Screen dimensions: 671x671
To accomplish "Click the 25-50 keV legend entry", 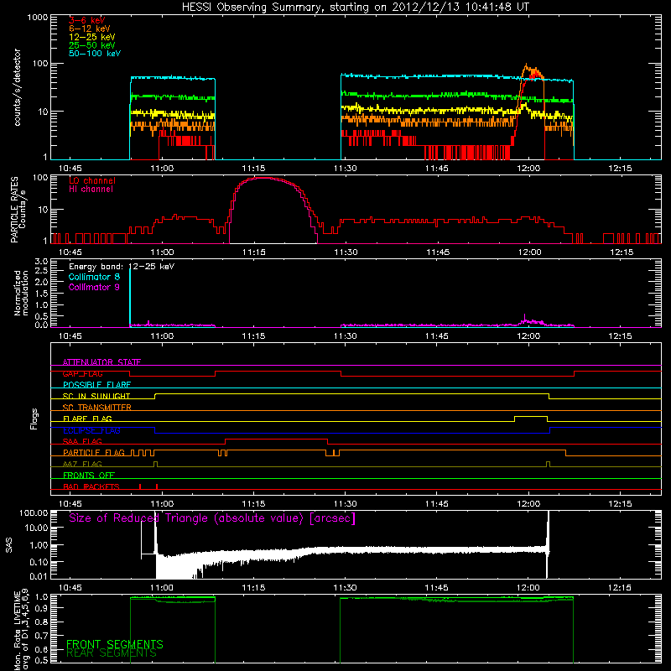I will [x=91, y=45].
